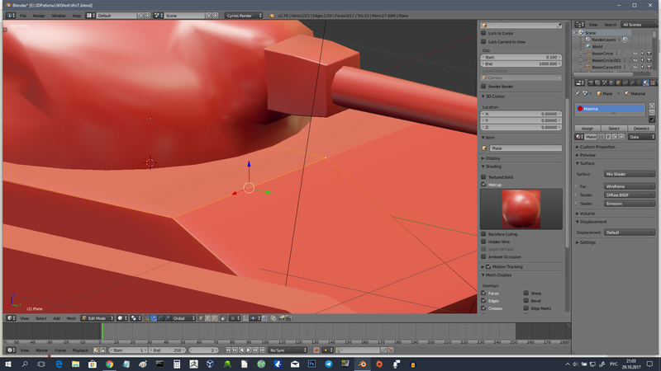
Task: Open the No Sync playback dropdown
Action: point(288,350)
